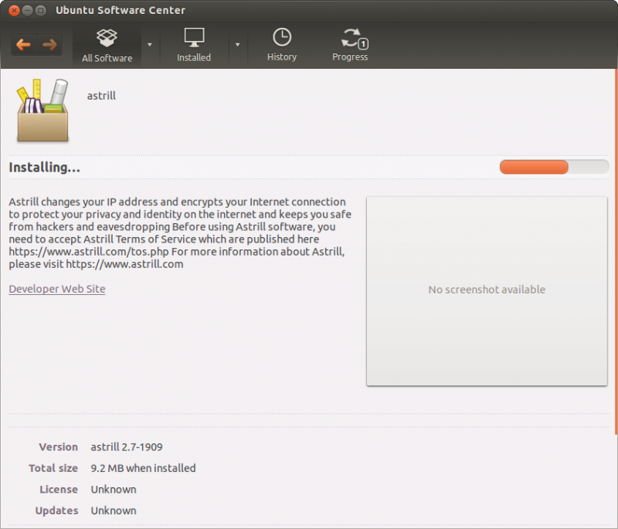Go forward with the right arrow button
Viewport: 618px width, 529px height.
click(x=49, y=45)
